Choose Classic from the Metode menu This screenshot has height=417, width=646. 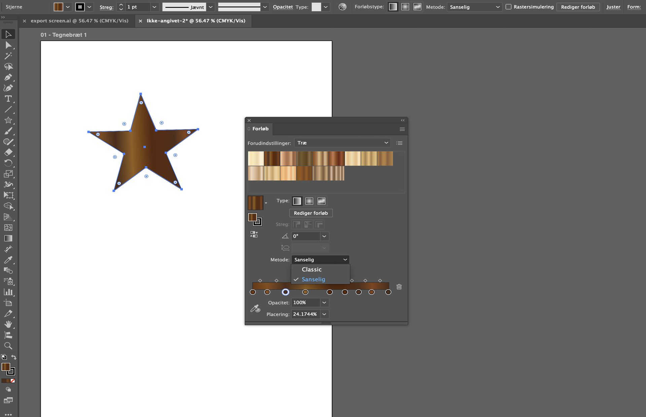[x=312, y=269]
